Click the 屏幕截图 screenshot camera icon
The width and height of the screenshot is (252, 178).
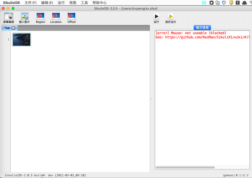coord(9,18)
